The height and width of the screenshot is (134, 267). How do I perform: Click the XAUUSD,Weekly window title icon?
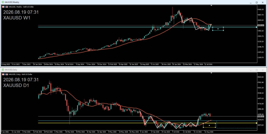3,2
